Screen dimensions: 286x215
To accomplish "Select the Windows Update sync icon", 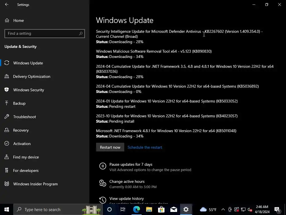I will click(7, 63).
